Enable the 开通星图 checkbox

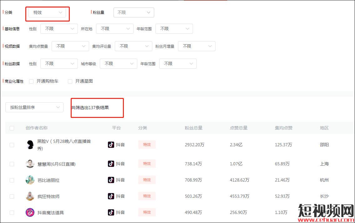tap(70, 81)
